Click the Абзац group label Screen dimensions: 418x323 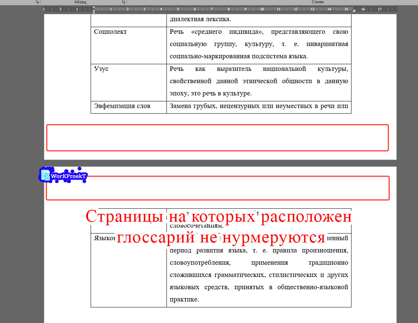pos(79,2)
